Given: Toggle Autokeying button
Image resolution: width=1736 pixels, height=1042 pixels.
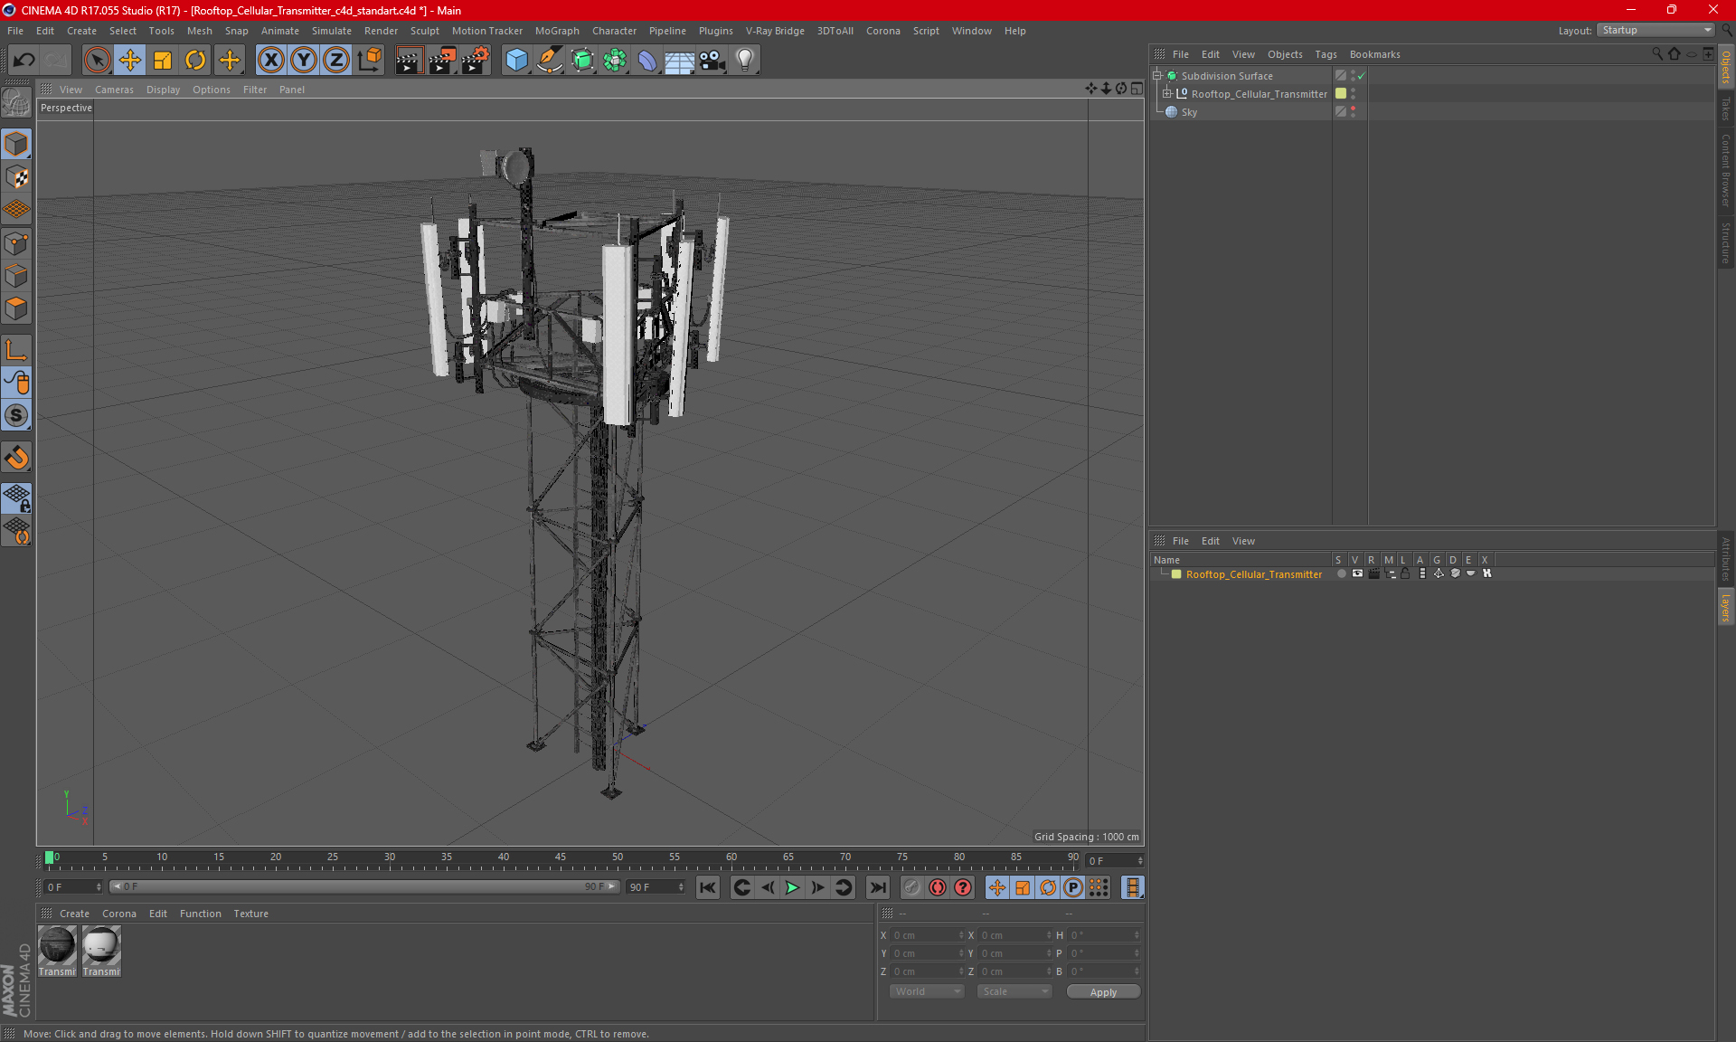Looking at the screenshot, I should click(x=938, y=887).
